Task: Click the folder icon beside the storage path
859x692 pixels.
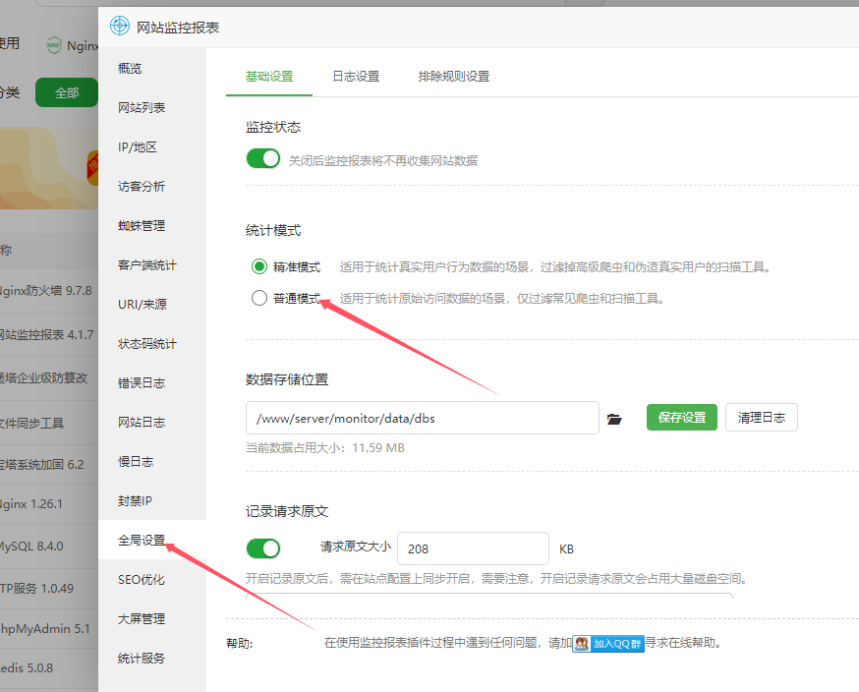Action: [615, 419]
